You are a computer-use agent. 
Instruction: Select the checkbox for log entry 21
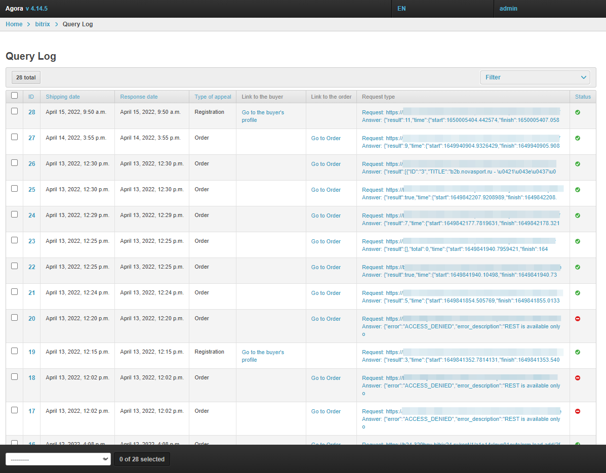[x=14, y=292]
